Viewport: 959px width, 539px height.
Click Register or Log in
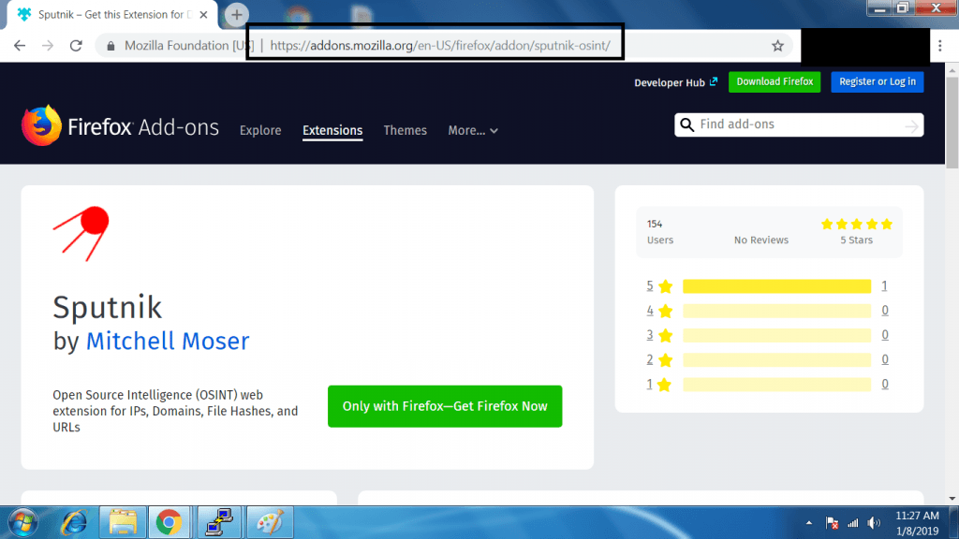877,82
